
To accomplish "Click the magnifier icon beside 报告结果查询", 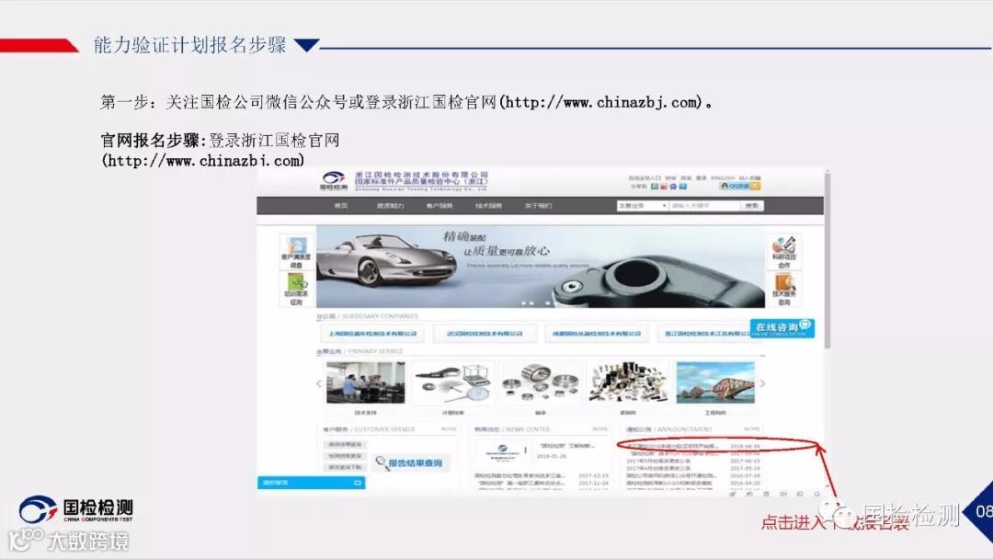I will point(382,463).
